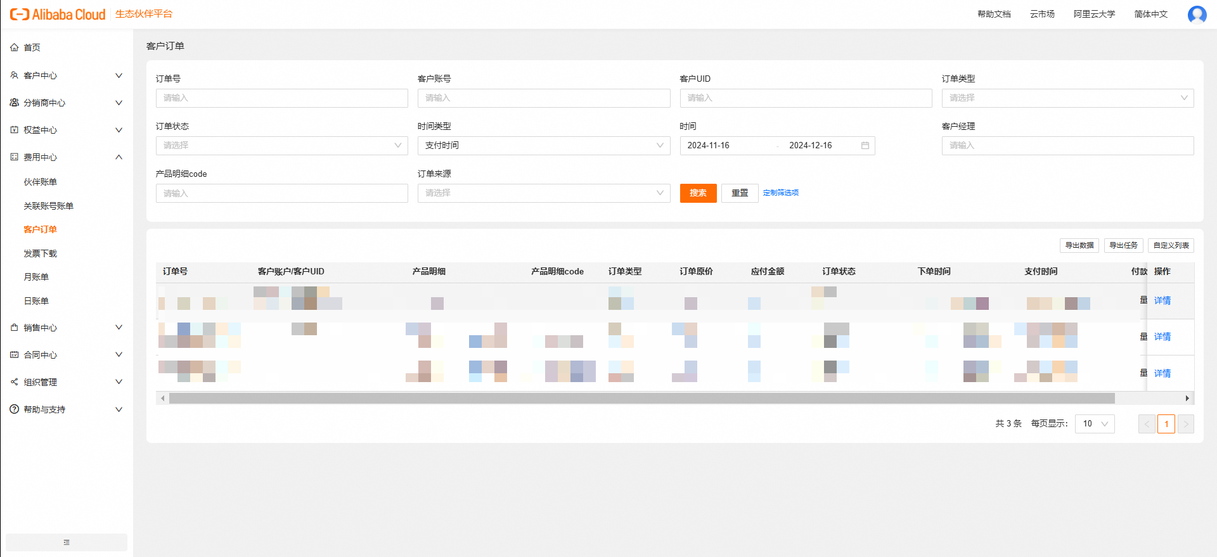Image resolution: width=1217 pixels, height=557 pixels.
Task: Focus the 客户账号 input field
Action: (544, 98)
